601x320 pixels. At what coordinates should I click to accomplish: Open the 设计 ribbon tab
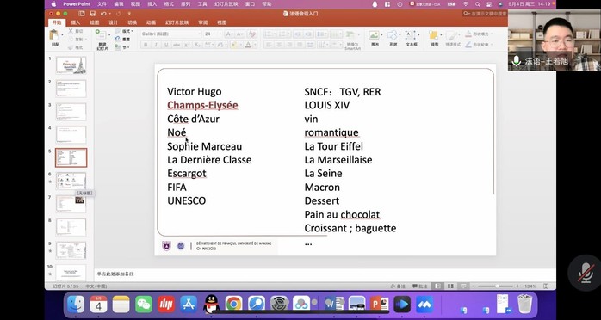point(114,22)
